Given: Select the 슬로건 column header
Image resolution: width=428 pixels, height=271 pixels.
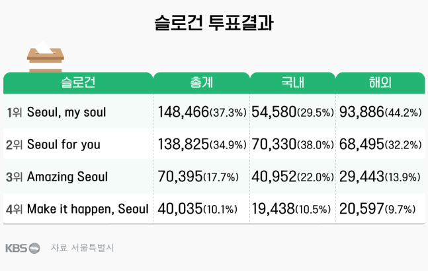Looking at the screenshot, I should pos(78,82).
